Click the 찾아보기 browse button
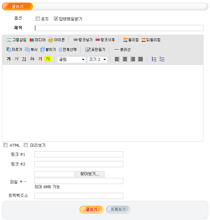210x220 pixels. click(90, 174)
